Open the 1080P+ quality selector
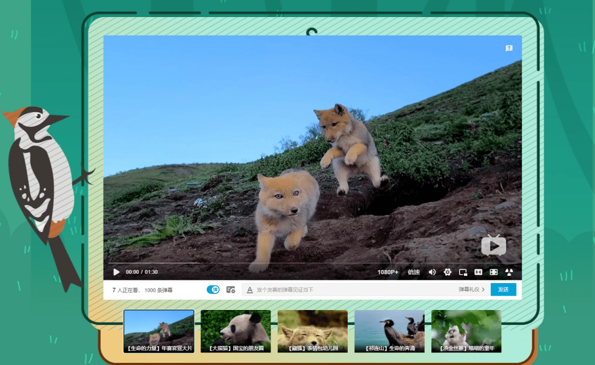This screenshot has height=365, width=595. (x=388, y=272)
